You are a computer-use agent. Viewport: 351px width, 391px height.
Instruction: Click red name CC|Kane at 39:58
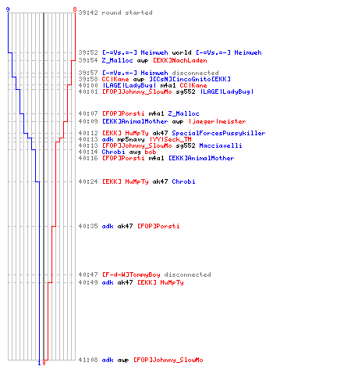click(x=115, y=79)
